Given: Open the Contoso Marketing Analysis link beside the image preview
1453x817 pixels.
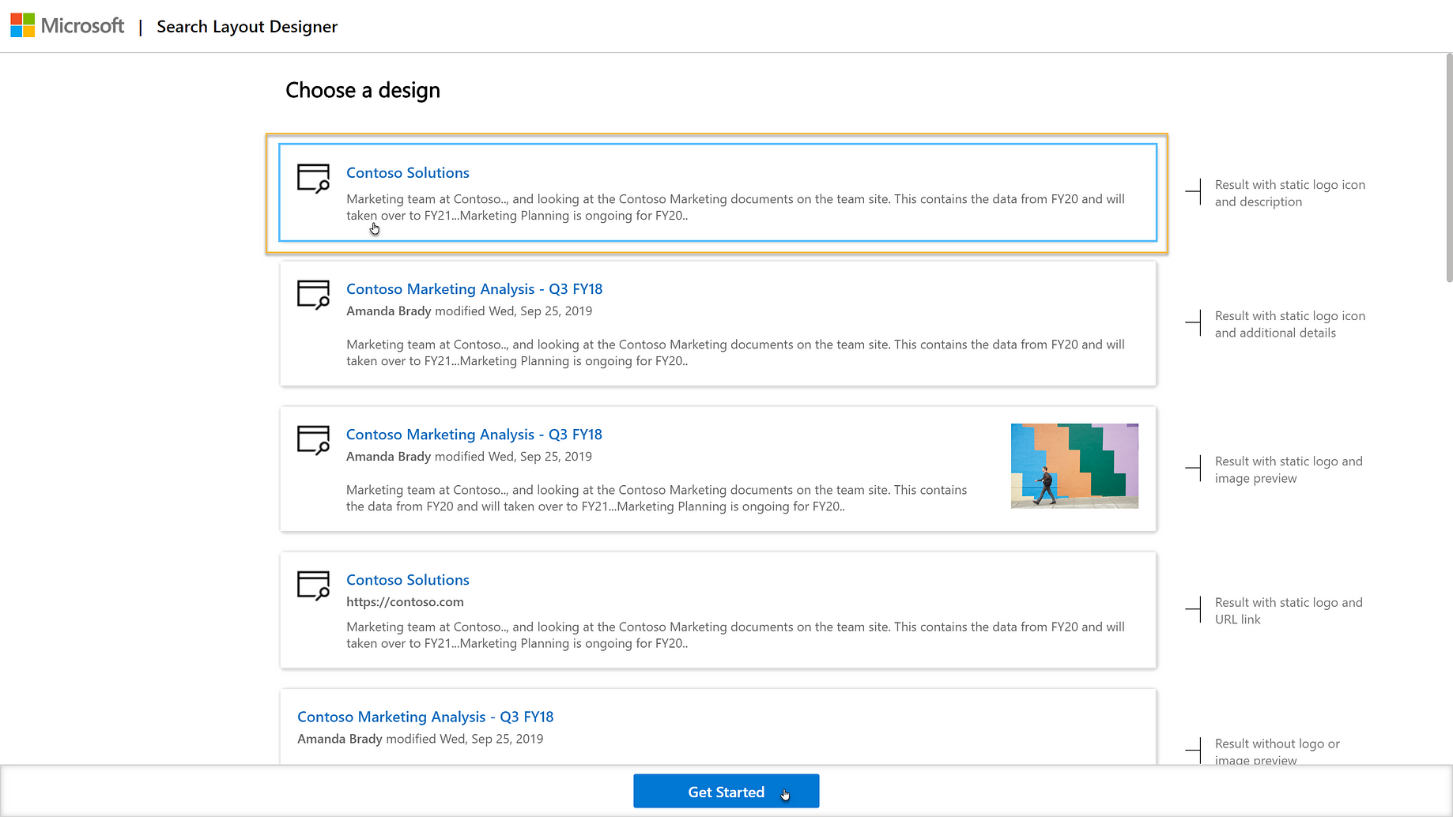Looking at the screenshot, I should [474, 434].
